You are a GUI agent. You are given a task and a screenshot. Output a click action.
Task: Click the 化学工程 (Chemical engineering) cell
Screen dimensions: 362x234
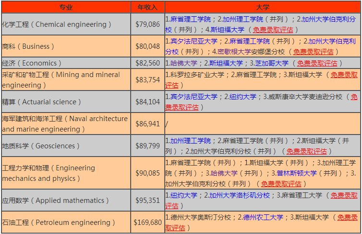pos(66,24)
